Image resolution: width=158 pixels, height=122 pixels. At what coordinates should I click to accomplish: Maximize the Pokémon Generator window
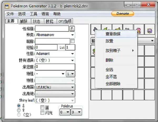137,5
